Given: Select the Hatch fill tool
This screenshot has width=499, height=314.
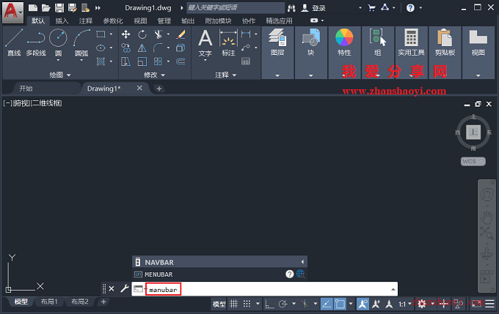Looking at the screenshot, I should coord(101,61).
